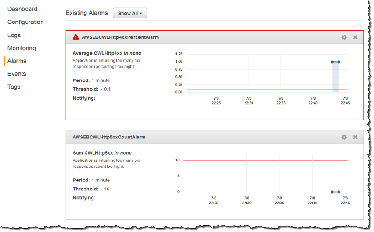Open the Tags page
Screen dimensions: 374x232
[x=14, y=87]
